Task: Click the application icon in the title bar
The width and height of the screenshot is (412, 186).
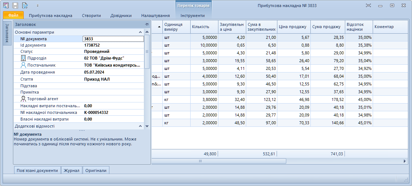Action: (x=6, y=6)
